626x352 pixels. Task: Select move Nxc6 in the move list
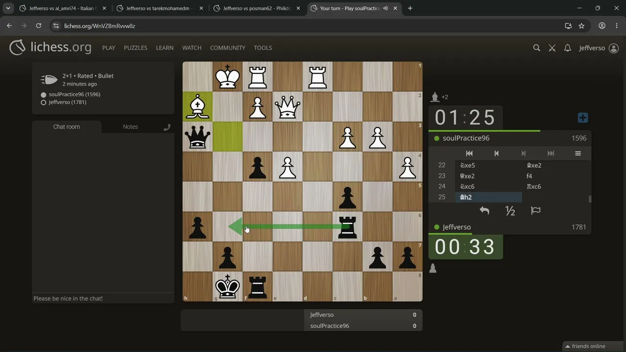click(x=489, y=186)
